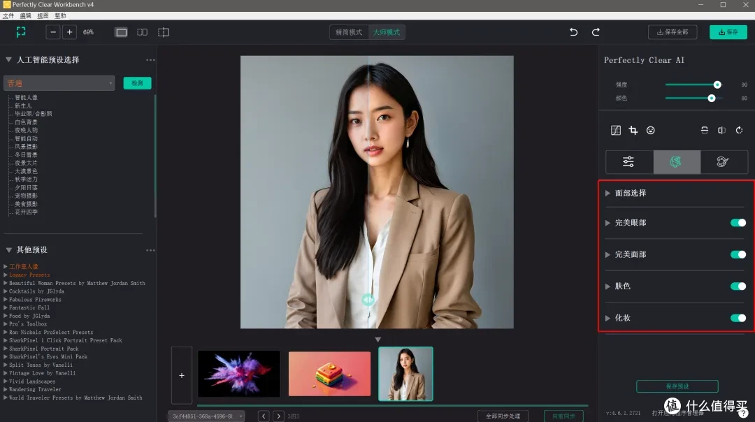Image resolution: width=755 pixels, height=422 pixels.
Task: Click the comparison divider handle on photo
Action: (x=368, y=299)
